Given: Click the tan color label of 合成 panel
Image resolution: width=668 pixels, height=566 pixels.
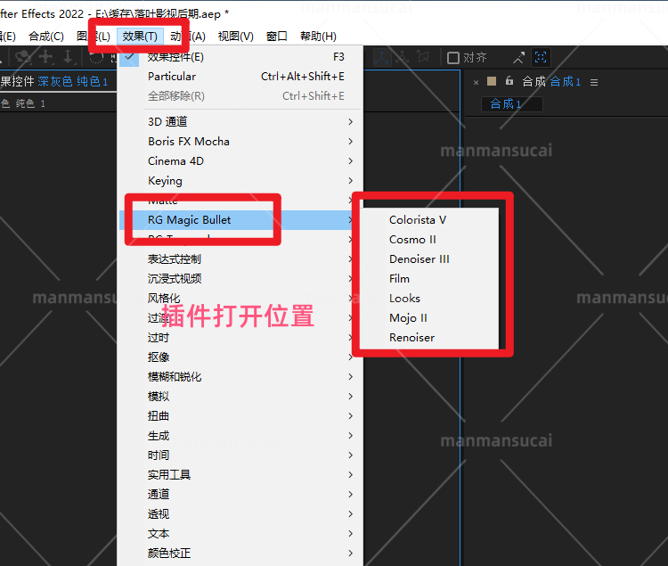Looking at the screenshot, I should pyautogui.click(x=492, y=81).
